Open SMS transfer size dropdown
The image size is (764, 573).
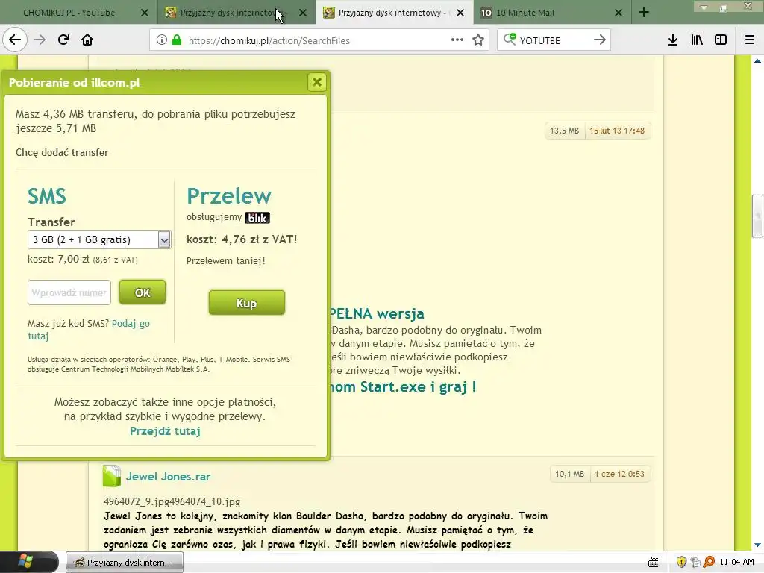(x=99, y=239)
